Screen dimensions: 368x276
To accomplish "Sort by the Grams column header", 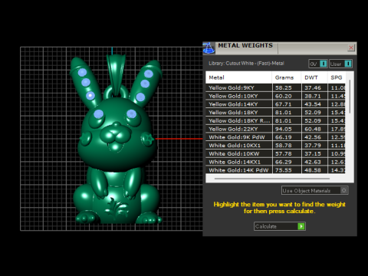I will tap(287, 77).
